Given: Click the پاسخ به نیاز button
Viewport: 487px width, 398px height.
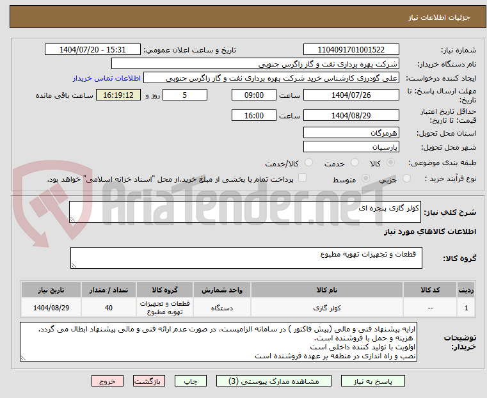Looking at the screenshot, I should [372, 381].
